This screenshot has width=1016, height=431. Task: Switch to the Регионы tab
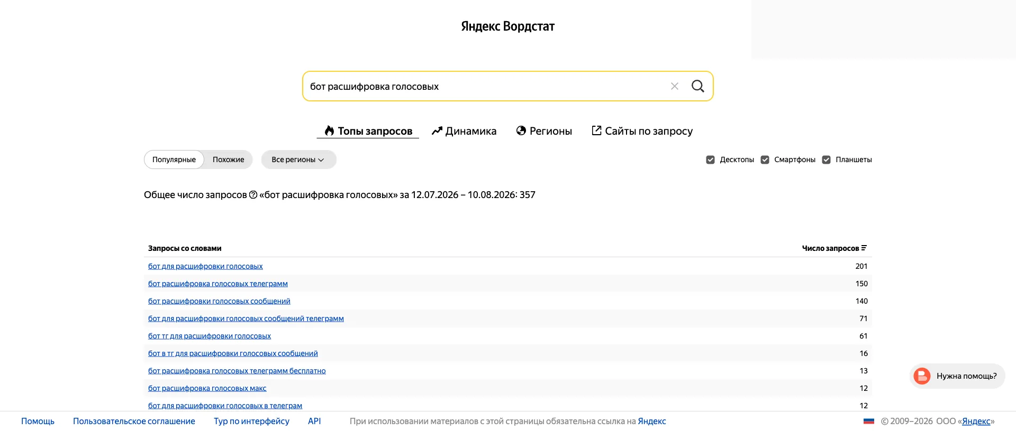tap(544, 131)
